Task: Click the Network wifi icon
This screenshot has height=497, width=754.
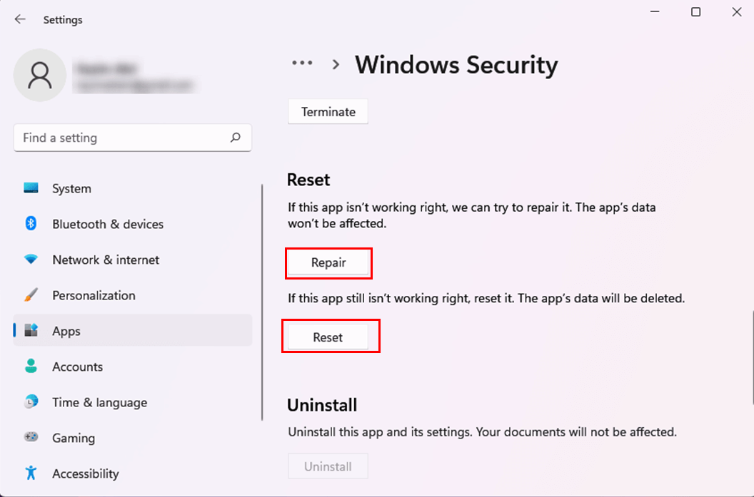Action: pyautogui.click(x=31, y=260)
